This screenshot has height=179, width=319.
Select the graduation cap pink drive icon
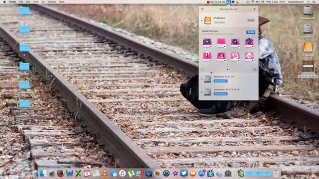click(249, 43)
